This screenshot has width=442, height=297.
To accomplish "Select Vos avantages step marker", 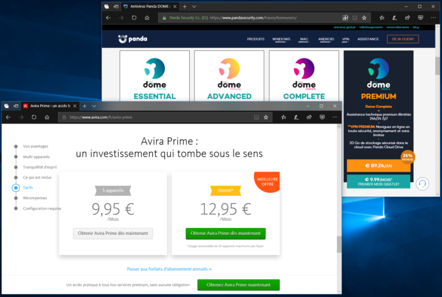I will coord(16,146).
